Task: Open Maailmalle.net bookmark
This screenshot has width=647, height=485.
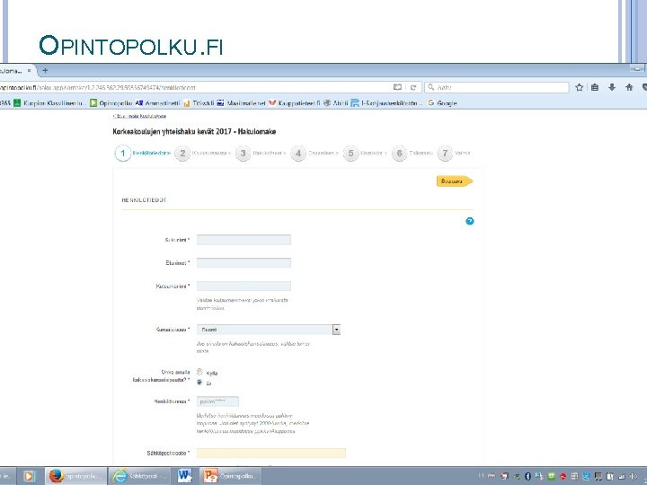Action: pyautogui.click(x=242, y=103)
